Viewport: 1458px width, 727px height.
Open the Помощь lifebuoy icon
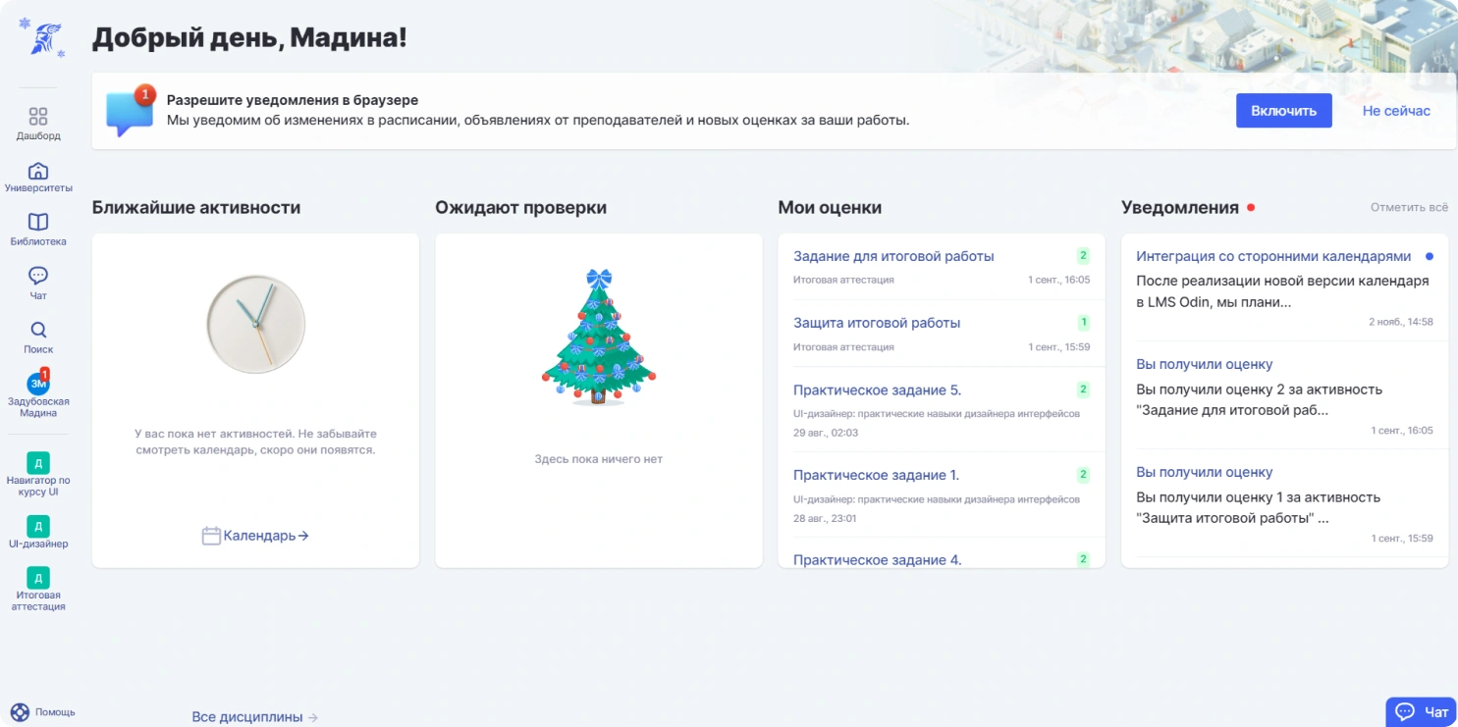tap(20, 711)
